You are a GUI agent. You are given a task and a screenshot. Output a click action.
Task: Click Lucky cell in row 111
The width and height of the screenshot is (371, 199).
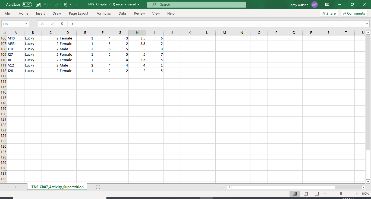pos(33,65)
